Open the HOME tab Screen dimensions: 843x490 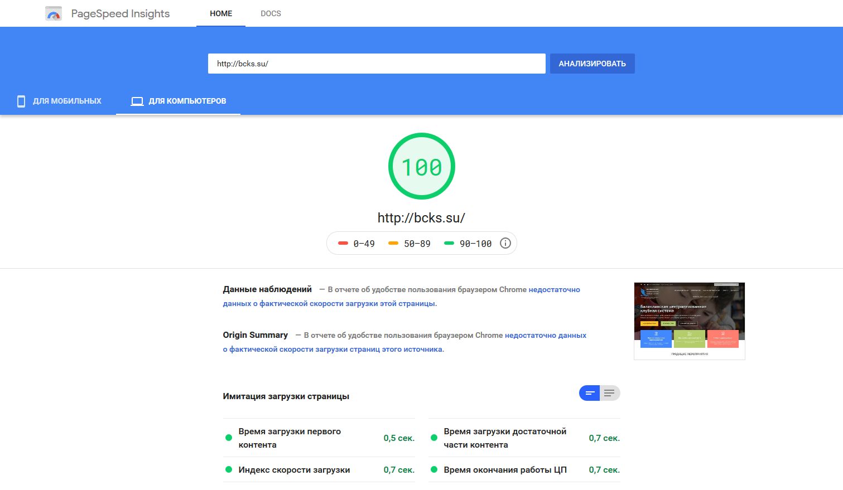221,13
